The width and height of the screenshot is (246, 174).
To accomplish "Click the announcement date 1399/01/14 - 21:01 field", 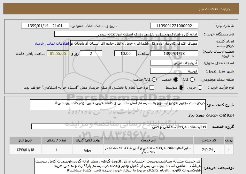I will tap(45, 26).
